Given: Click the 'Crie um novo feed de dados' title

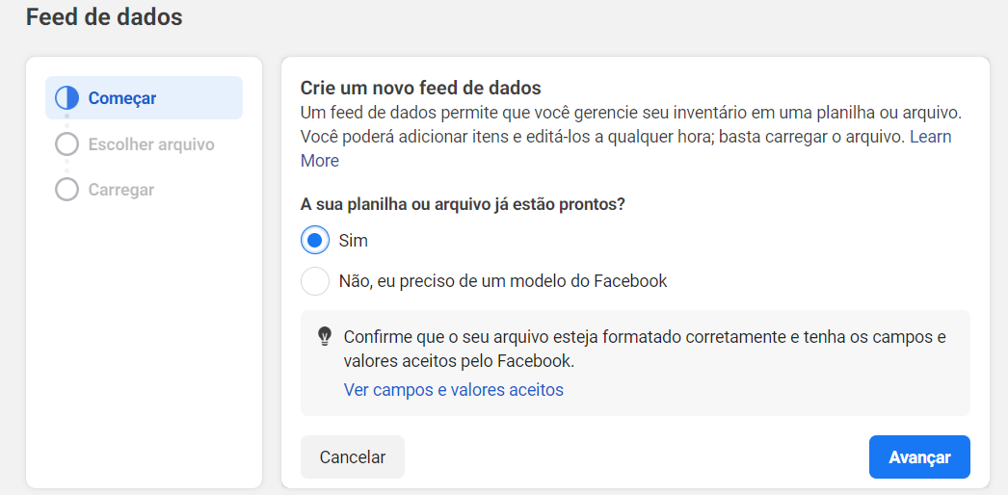Looking at the screenshot, I should coord(421,88).
